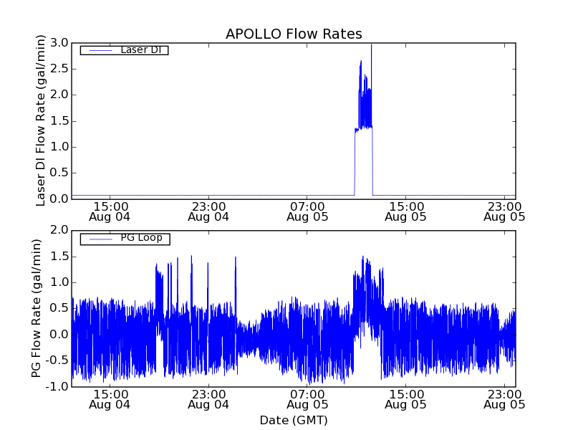Image resolution: width=573 pixels, height=430 pixels.
Task: Click top plot's 15:00 Aug 04 tick label
Action: tap(110, 211)
